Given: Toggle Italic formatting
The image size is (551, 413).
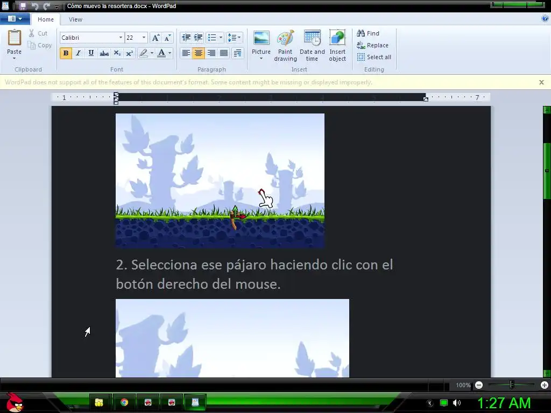Looking at the screenshot, I should coord(79,53).
